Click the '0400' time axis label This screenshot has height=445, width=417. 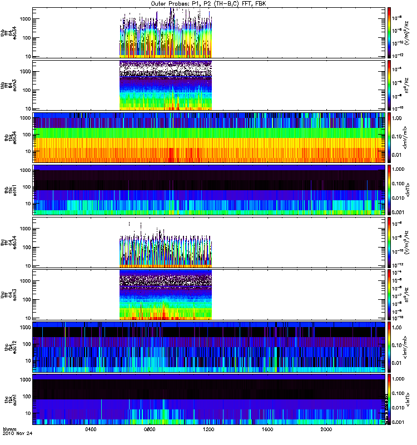click(91, 429)
